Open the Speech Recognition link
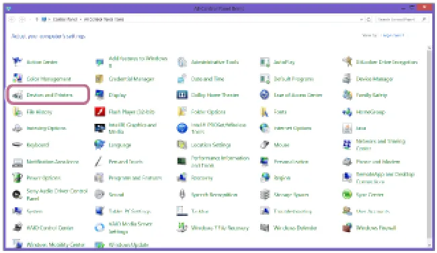Screen dimensions: 437x253 (x=214, y=194)
